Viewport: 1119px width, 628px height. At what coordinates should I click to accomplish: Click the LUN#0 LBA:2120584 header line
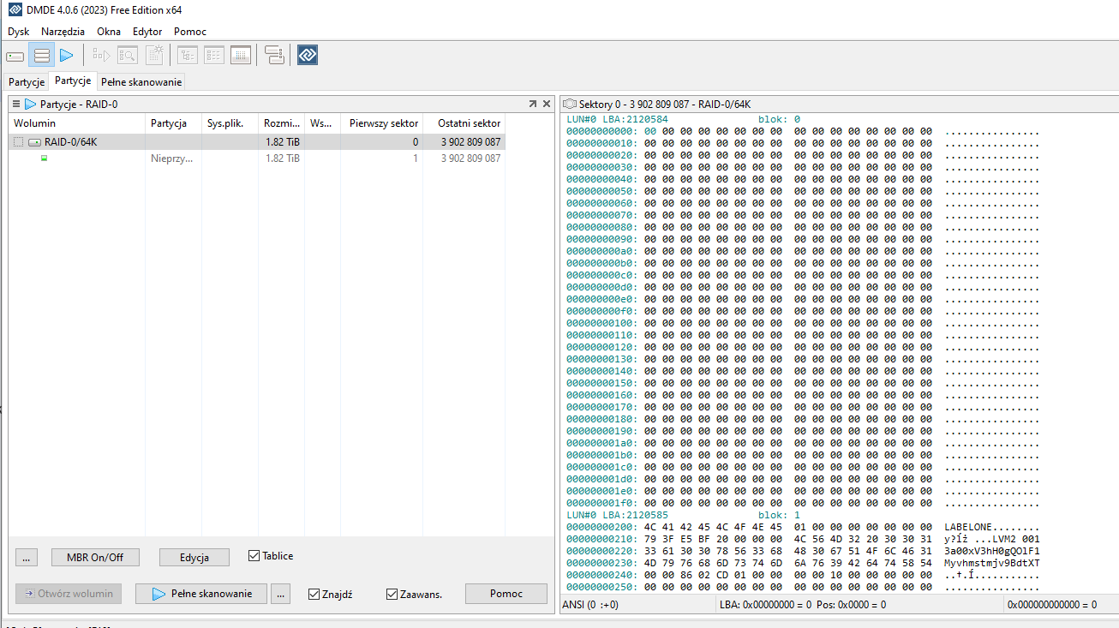coord(617,119)
